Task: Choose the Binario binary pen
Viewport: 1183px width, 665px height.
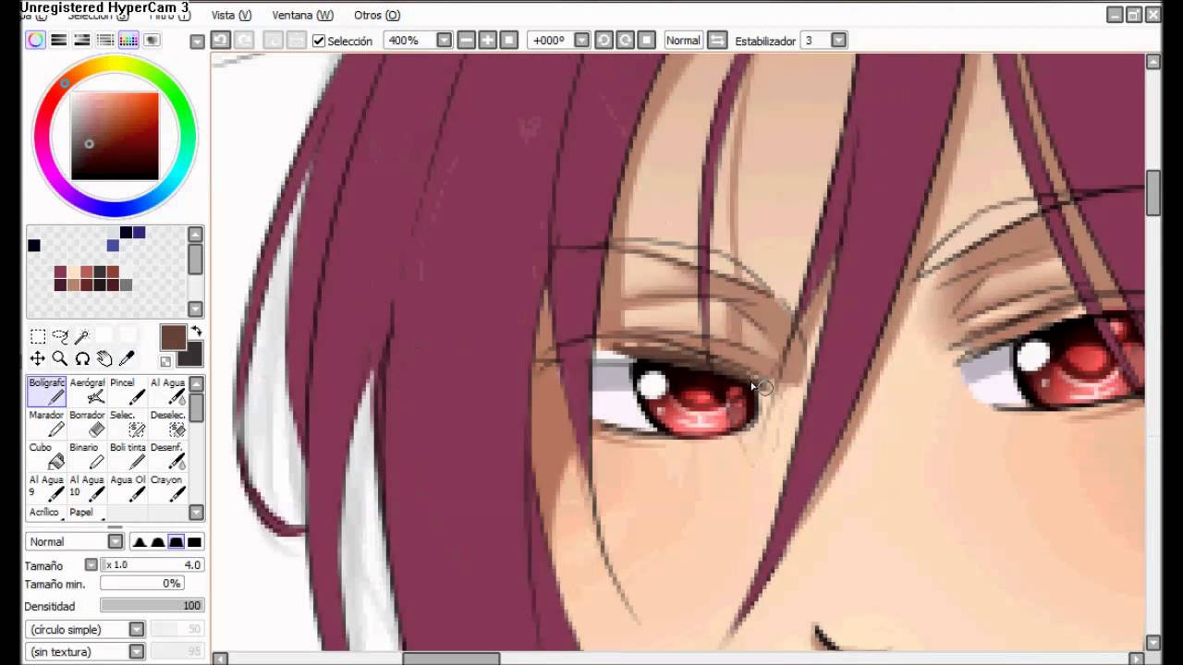Action: [87, 456]
